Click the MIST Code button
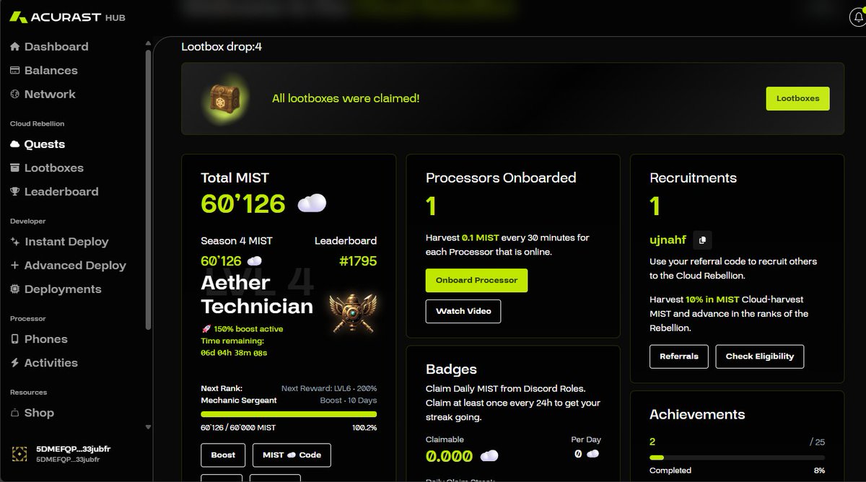Viewport: 866px width, 482px height. point(292,455)
